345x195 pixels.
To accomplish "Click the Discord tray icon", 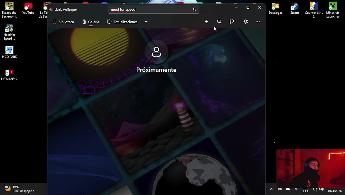I will 288,189.
